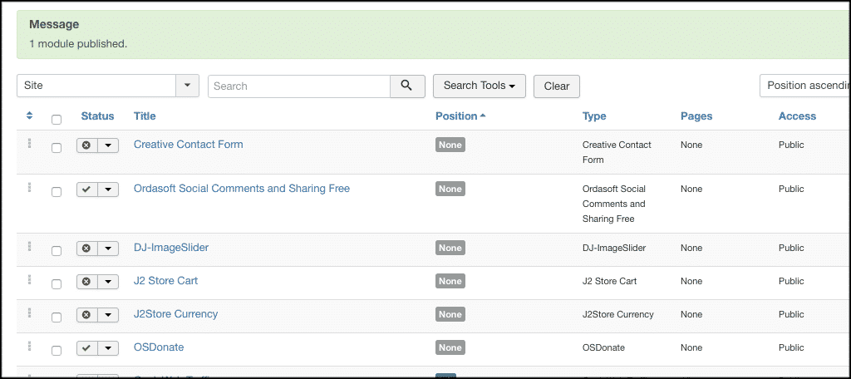Click drag handle of OSDonate row
Viewport: 851px width, 379px height.
29,346
